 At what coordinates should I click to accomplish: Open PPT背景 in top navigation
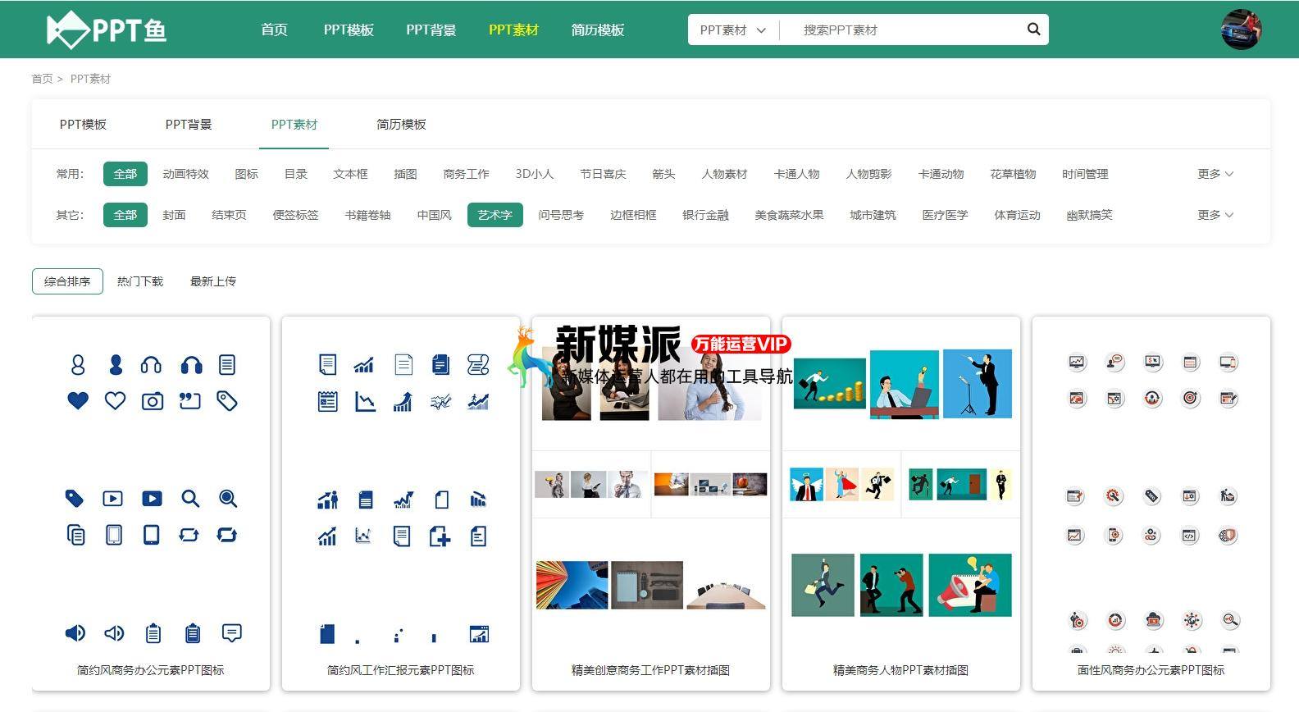[431, 30]
